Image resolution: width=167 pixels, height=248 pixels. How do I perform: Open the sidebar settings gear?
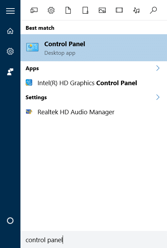click(x=10, y=51)
